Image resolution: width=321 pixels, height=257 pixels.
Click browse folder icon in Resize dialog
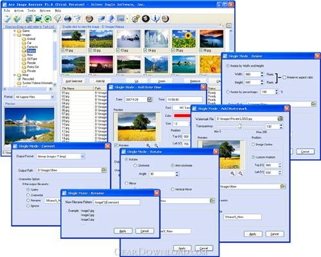point(313,104)
